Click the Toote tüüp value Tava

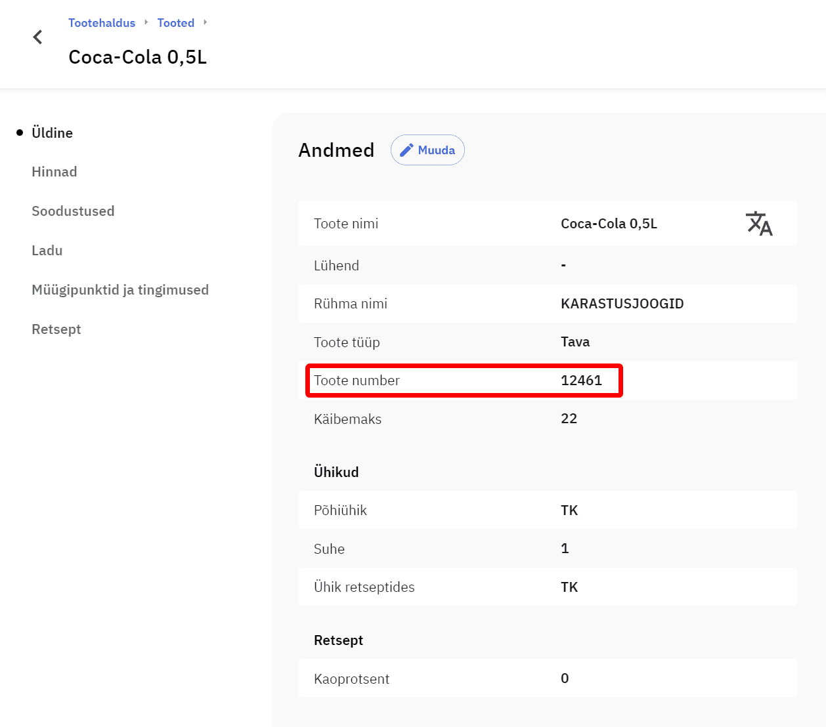(575, 342)
